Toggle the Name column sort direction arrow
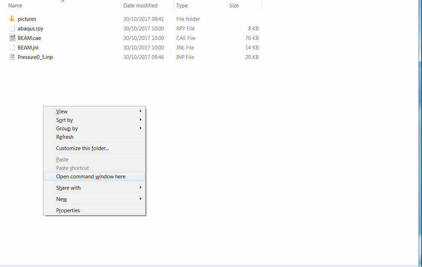Image resolution: width=422 pixels, height=267 pixels. pos(63,1)
